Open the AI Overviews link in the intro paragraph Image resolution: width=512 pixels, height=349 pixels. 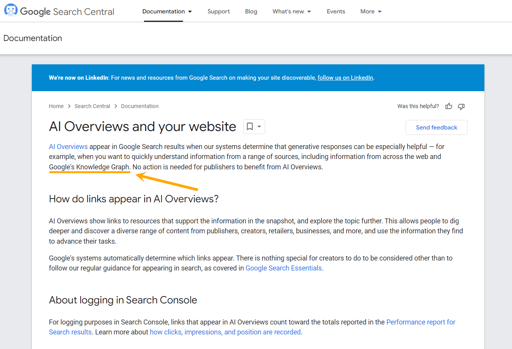pos(68,146)
